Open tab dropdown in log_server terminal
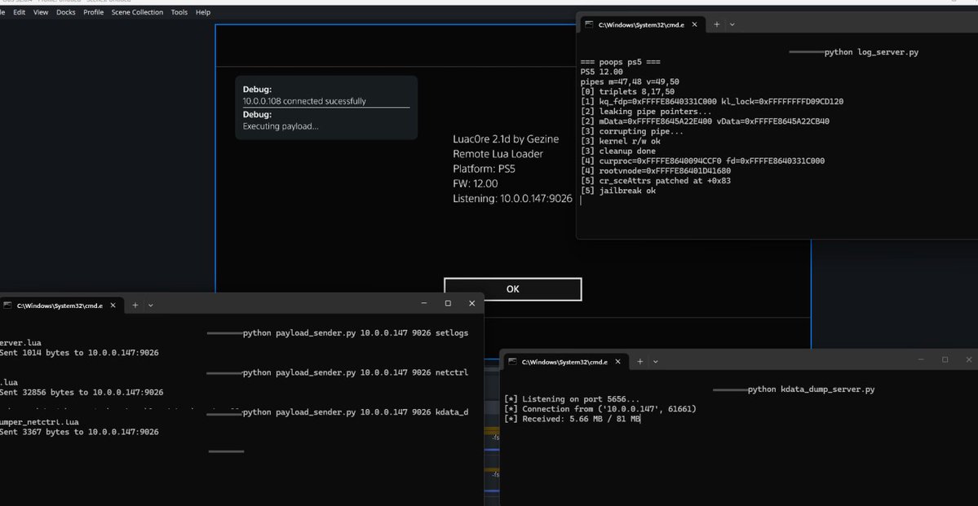Image resolution: width=978 pixels, height=506 pixels. click(x=732, y=25)
